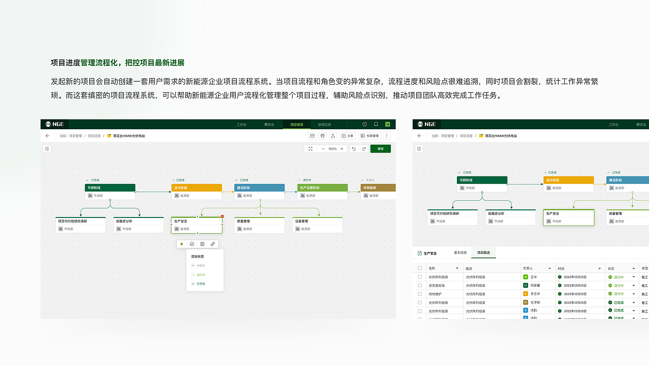
Task: Select the 设计阶段 node on left canvas
Action: pyautogui.click(x=197, y=192)
